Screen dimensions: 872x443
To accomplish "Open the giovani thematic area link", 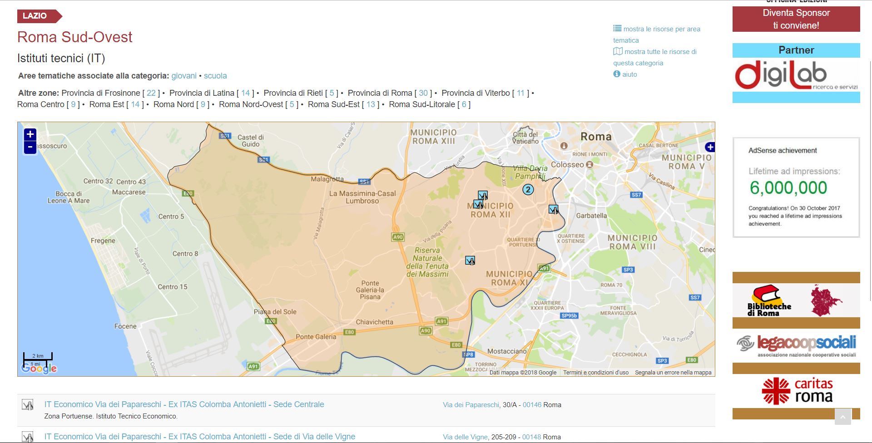I will pos(184,76).
